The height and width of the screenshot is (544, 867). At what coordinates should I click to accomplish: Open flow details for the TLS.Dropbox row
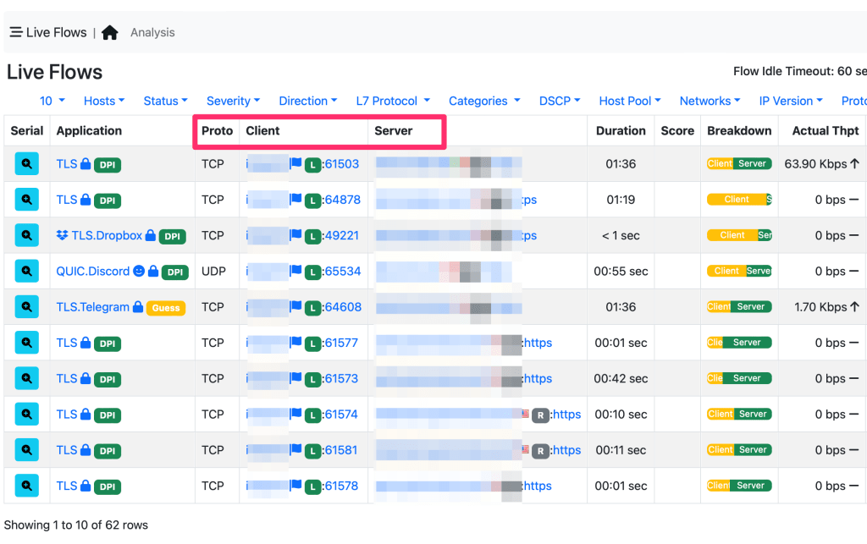27,235
